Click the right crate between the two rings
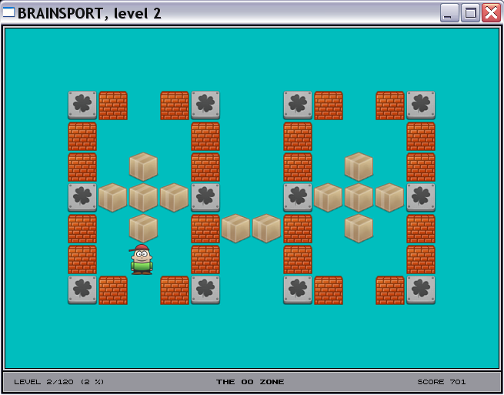The height and width of the screenshot is (395, 504). click(x=267, y=228)
